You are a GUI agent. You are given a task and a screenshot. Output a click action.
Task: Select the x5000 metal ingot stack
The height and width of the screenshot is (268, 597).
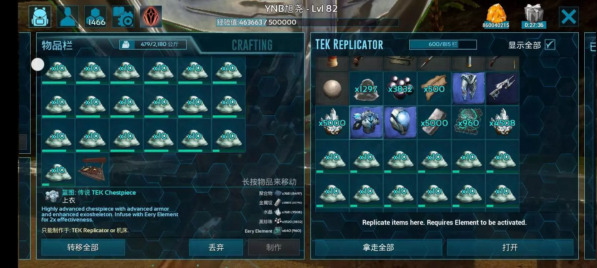(x=434, y=122)
